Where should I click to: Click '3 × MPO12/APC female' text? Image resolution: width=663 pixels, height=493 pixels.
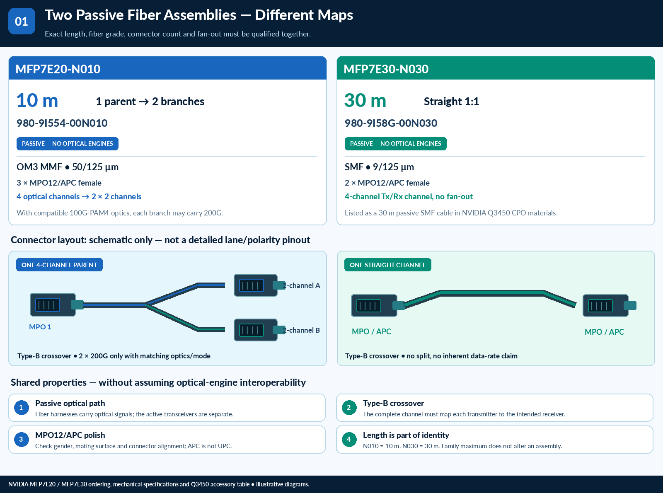59,183
